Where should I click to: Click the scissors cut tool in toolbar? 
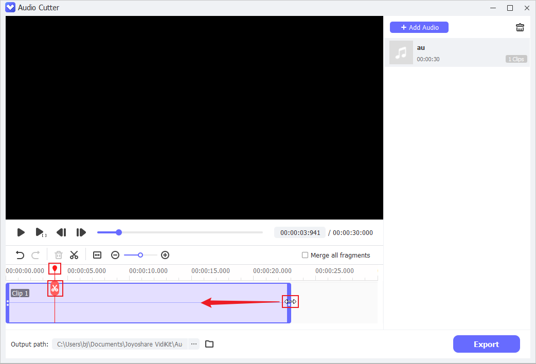pos(74,255)
